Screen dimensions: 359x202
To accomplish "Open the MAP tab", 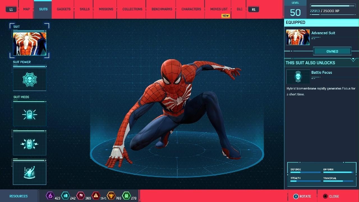I will pyautogui.click(x=26, y=9).
